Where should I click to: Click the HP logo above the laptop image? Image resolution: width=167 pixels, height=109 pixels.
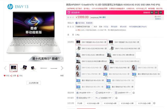click(x=10, y=7)
